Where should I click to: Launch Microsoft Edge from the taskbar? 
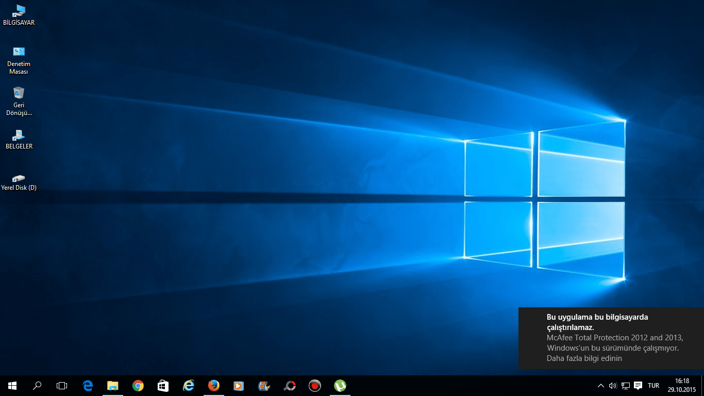[x=88, y=386]
